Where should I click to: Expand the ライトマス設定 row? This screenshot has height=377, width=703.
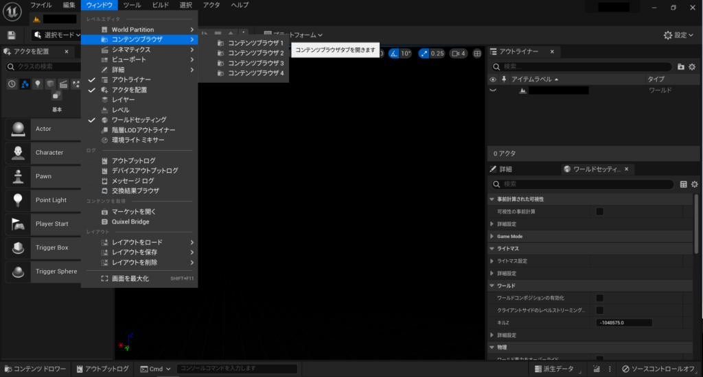(x=492, y=261)
